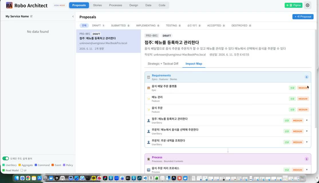Collapse the left sidebar with chevron

[x=73, y=16]
